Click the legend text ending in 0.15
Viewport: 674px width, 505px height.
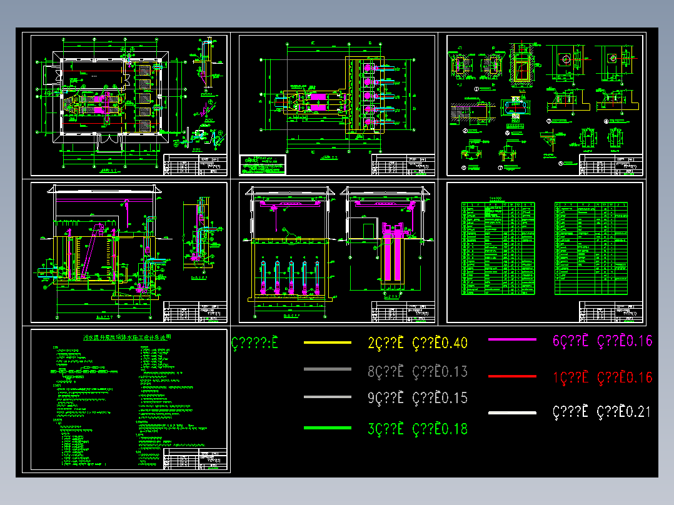pyautogui.click(x=418, y=398)
